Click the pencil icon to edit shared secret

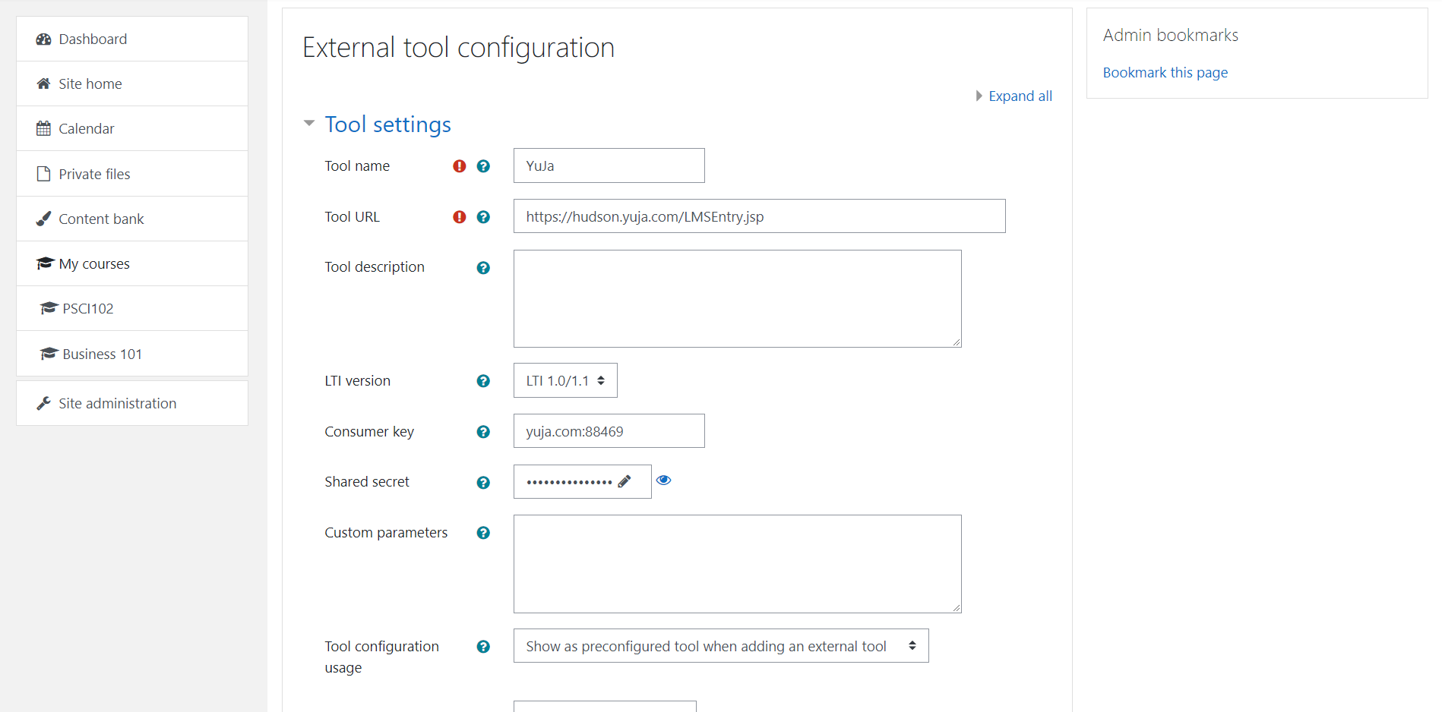tap(625, 482)
